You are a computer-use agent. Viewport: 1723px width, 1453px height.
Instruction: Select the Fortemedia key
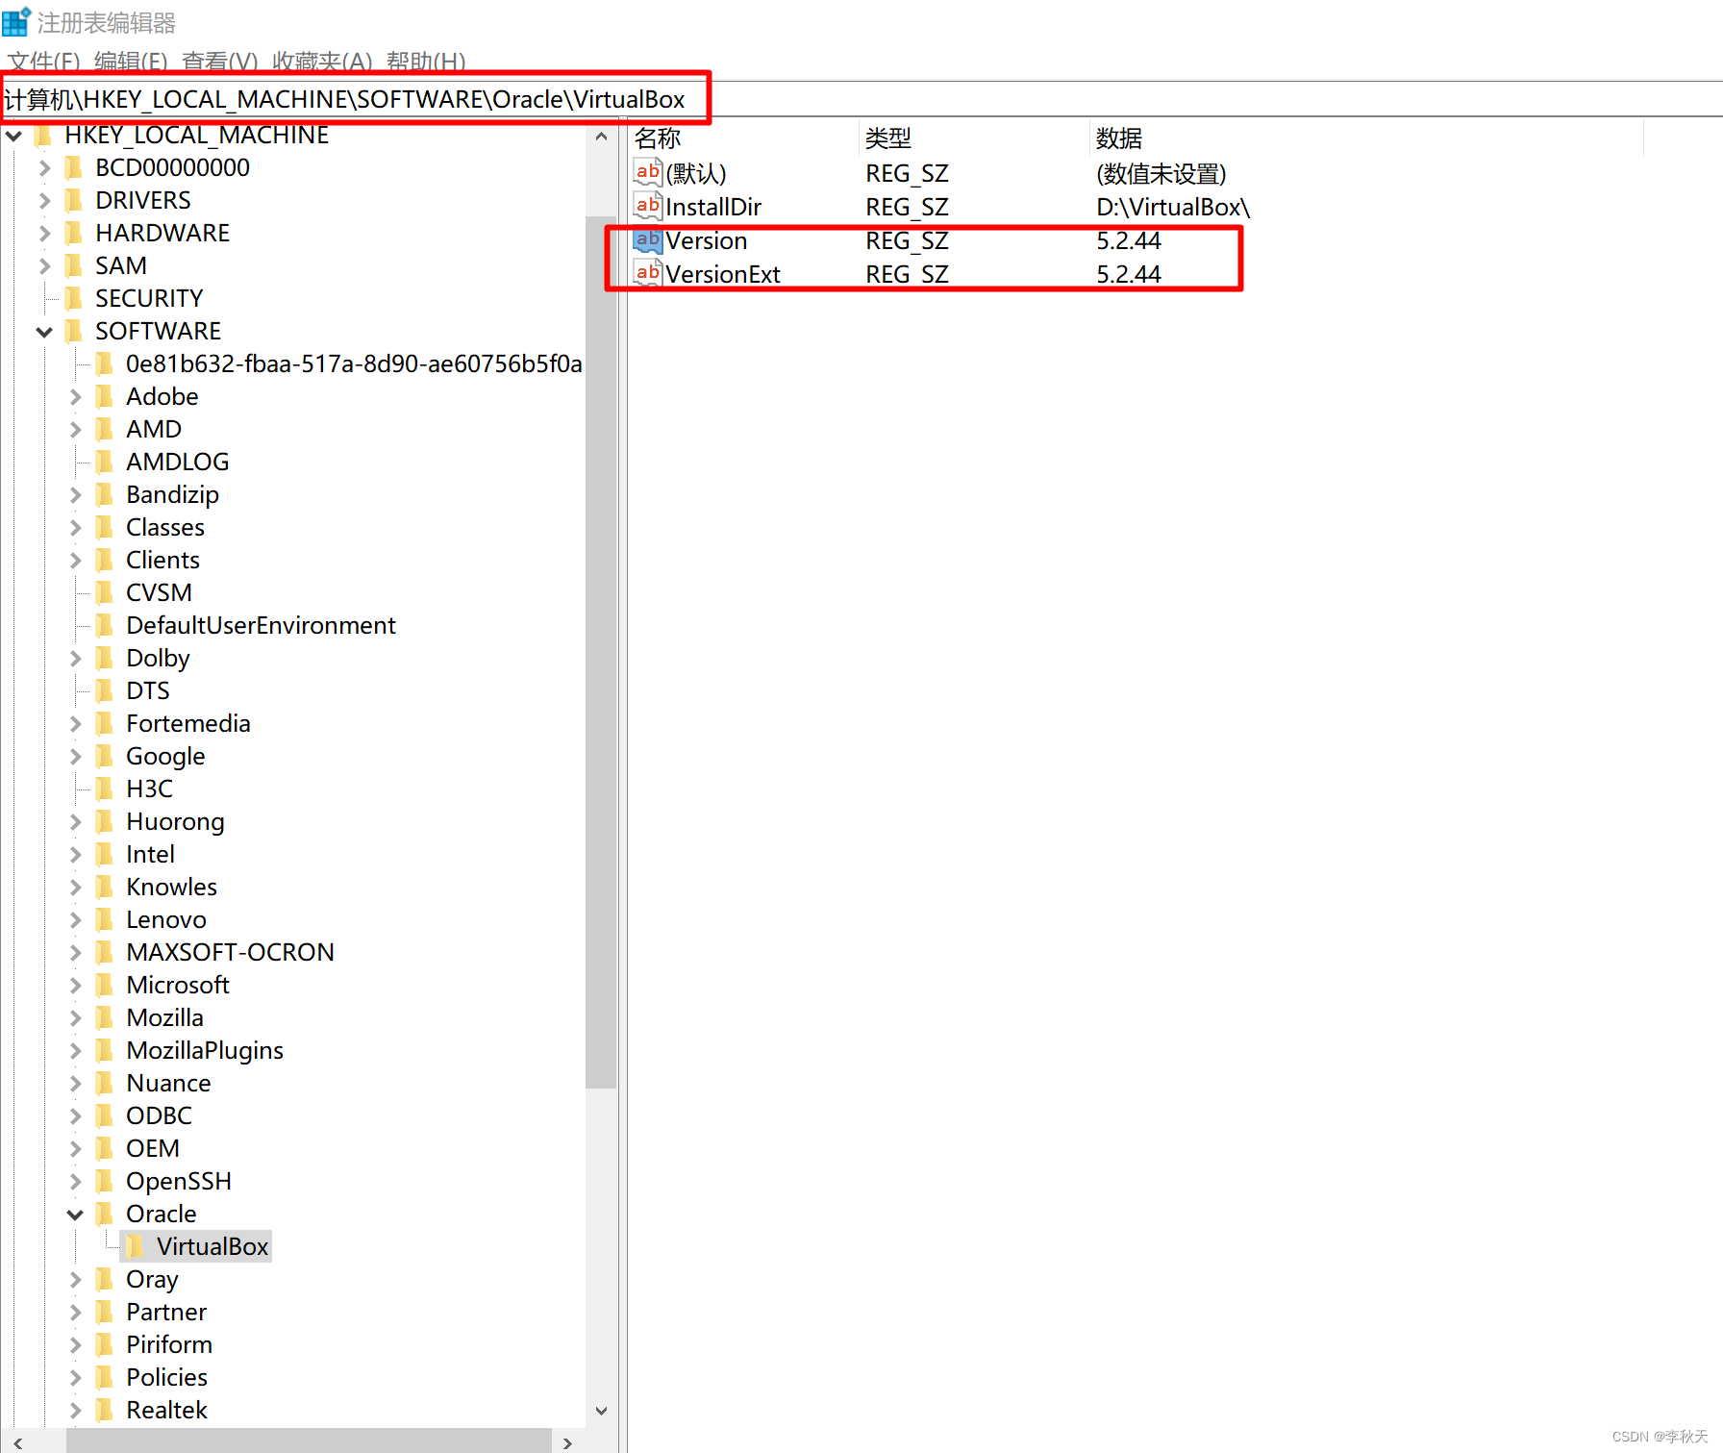[x=187, y=724]
